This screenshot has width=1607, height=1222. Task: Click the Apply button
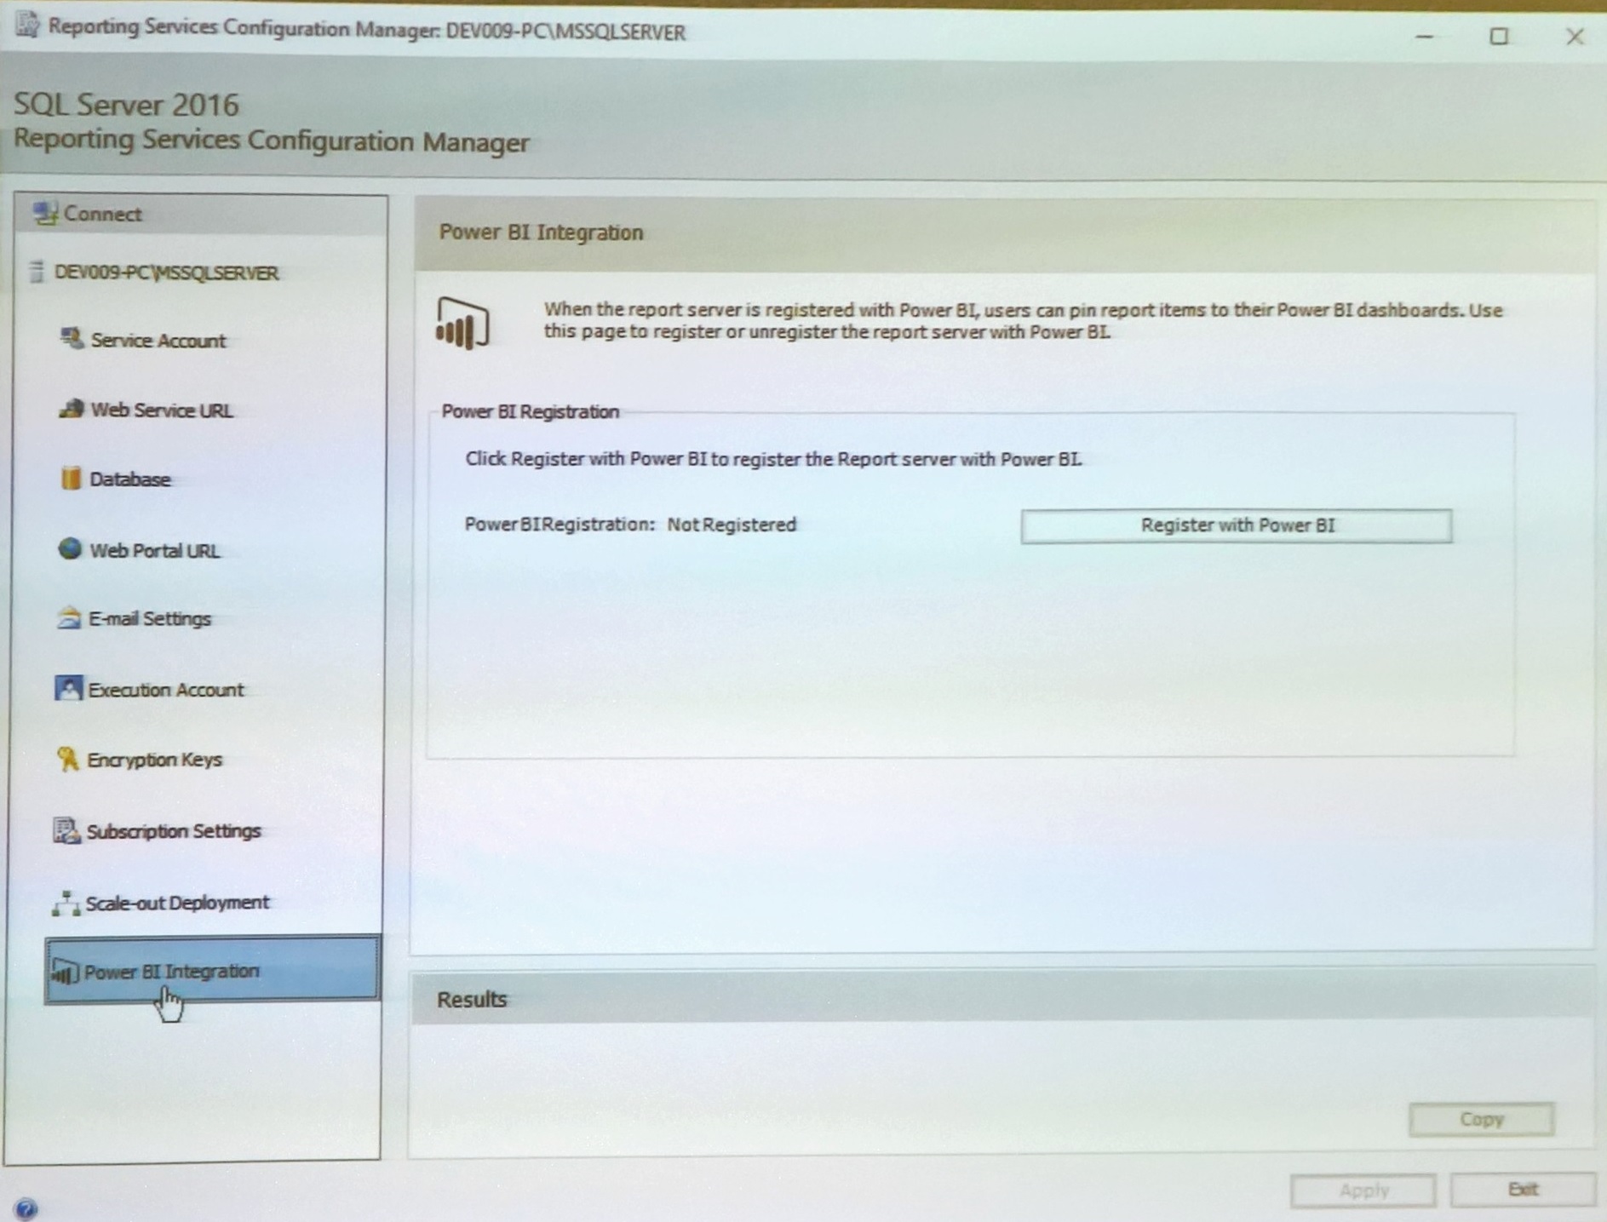click(1363, 1190)
